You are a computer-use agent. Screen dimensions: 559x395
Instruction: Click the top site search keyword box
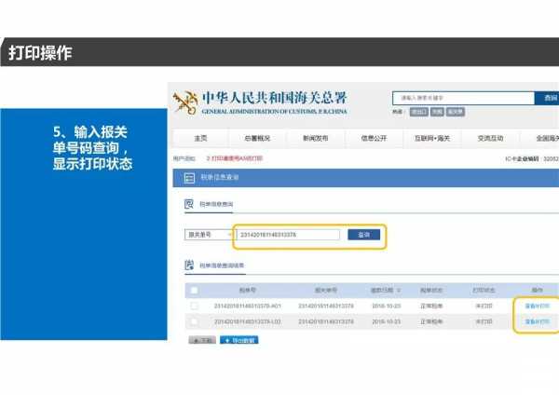tap(460, 98)
